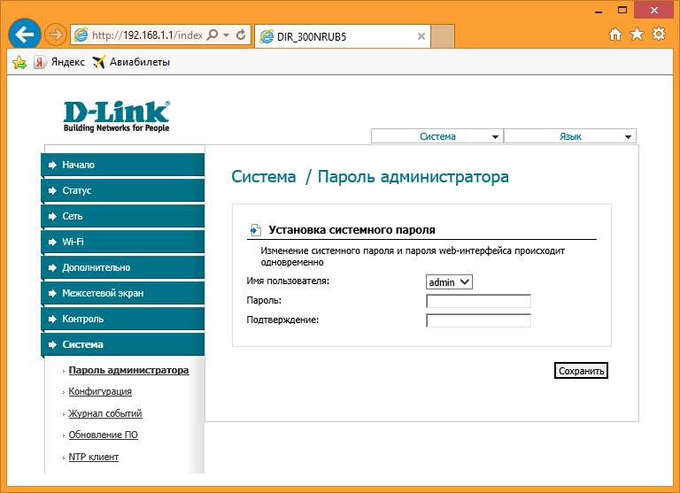Open browser Tools gear icon

point(659,34)
